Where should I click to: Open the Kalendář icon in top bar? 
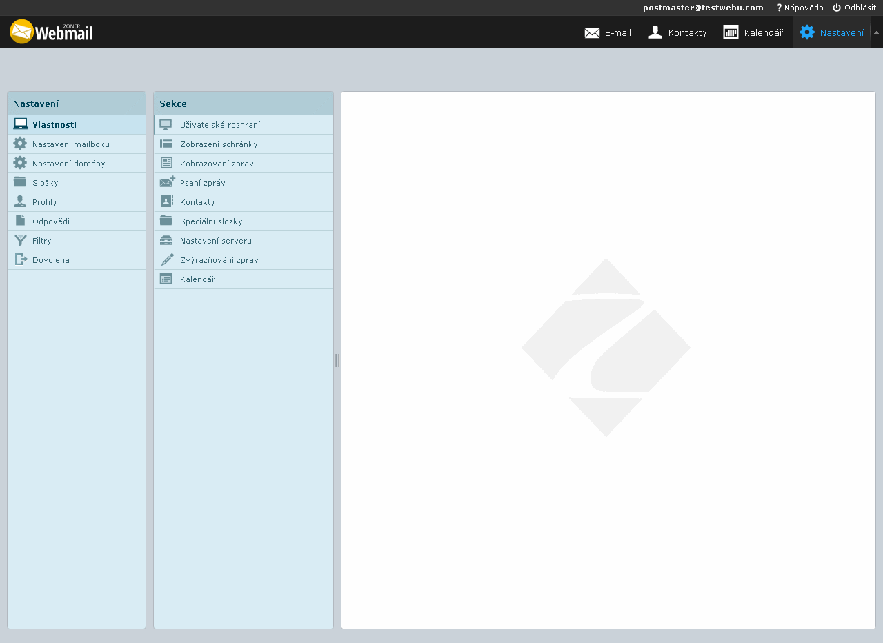coord(731,32)
